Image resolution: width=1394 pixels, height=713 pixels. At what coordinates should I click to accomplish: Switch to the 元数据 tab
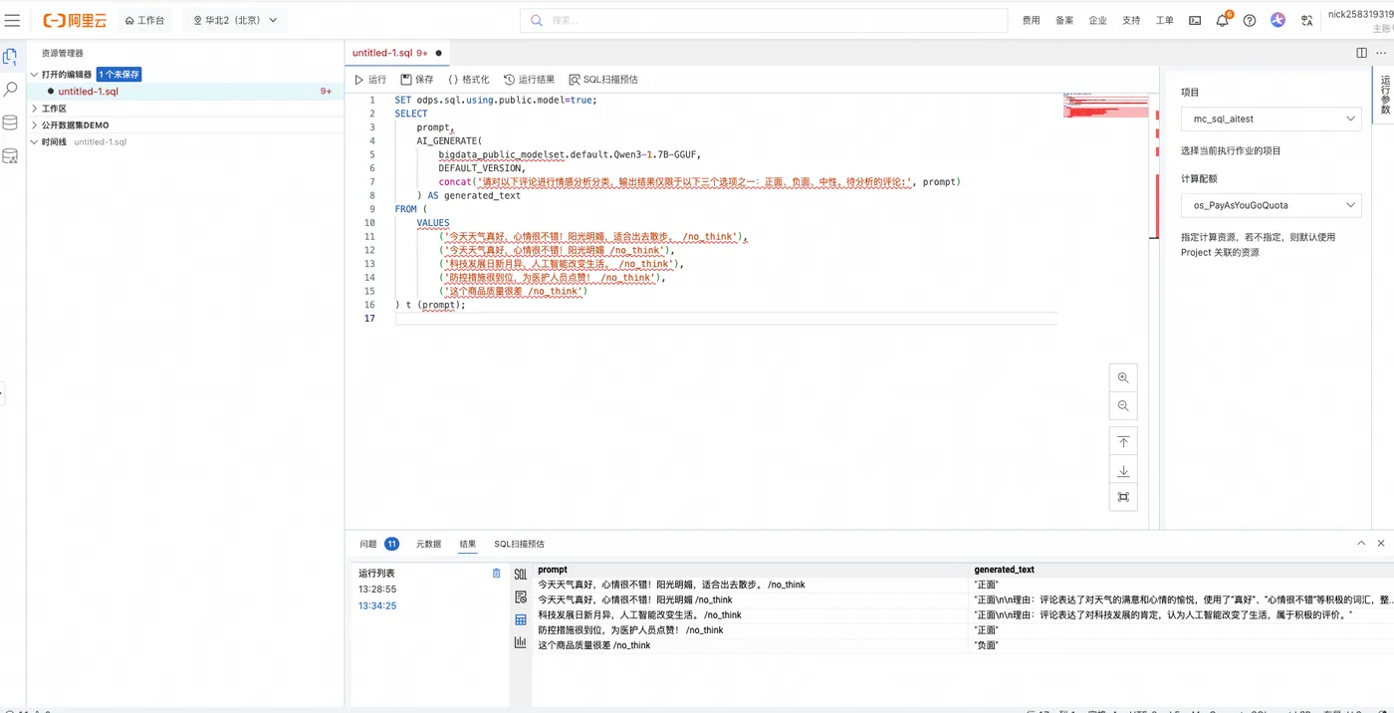tap(428, 544)
